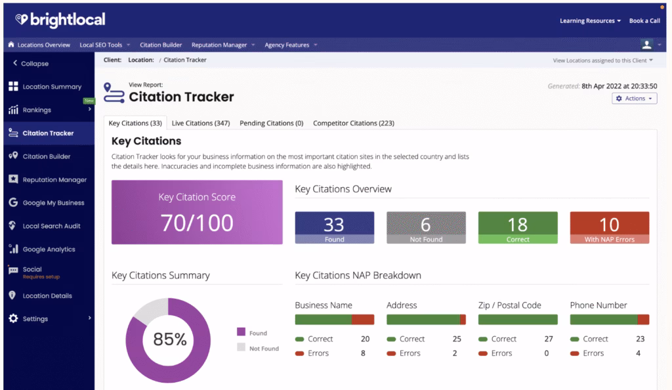Click the Location Summary grid icon
Image resolution: width=672 pixels, height=390 pixels.
[13, 87]
